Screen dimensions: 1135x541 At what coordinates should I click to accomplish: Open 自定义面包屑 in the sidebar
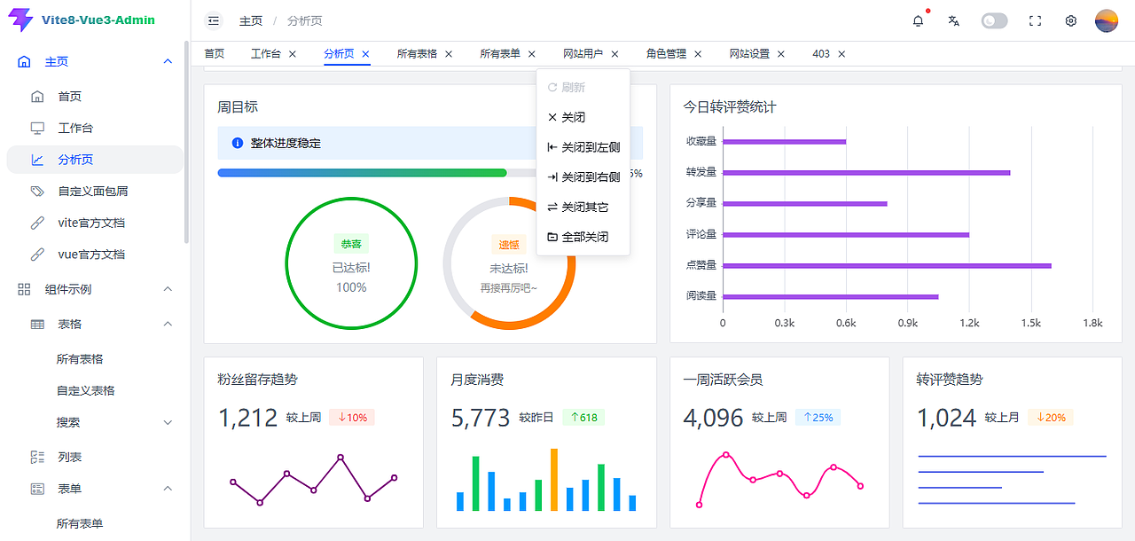point(93,191)
